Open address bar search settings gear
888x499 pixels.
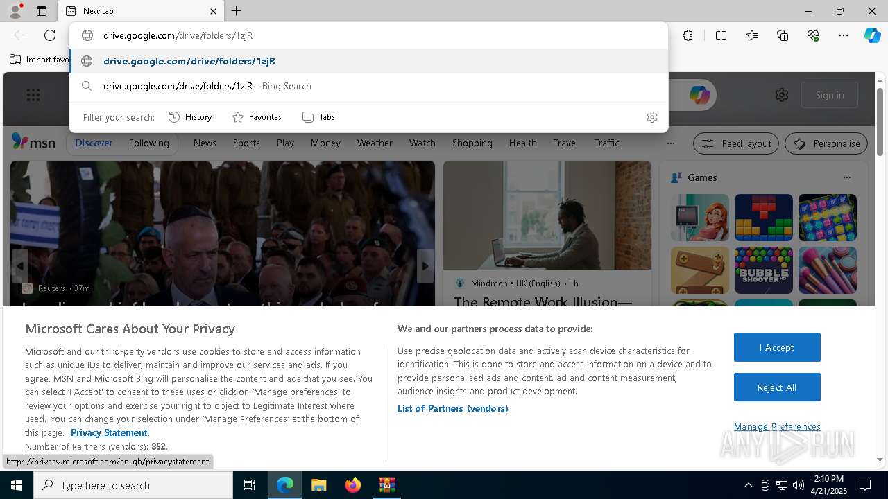tap(651, 117)
